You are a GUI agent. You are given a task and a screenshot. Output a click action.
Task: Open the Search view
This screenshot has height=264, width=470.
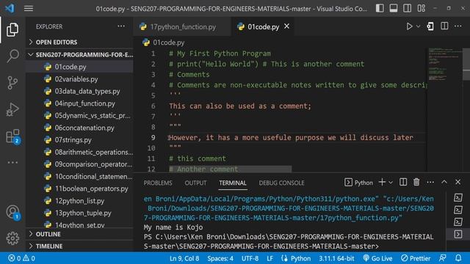click(12, 56)
